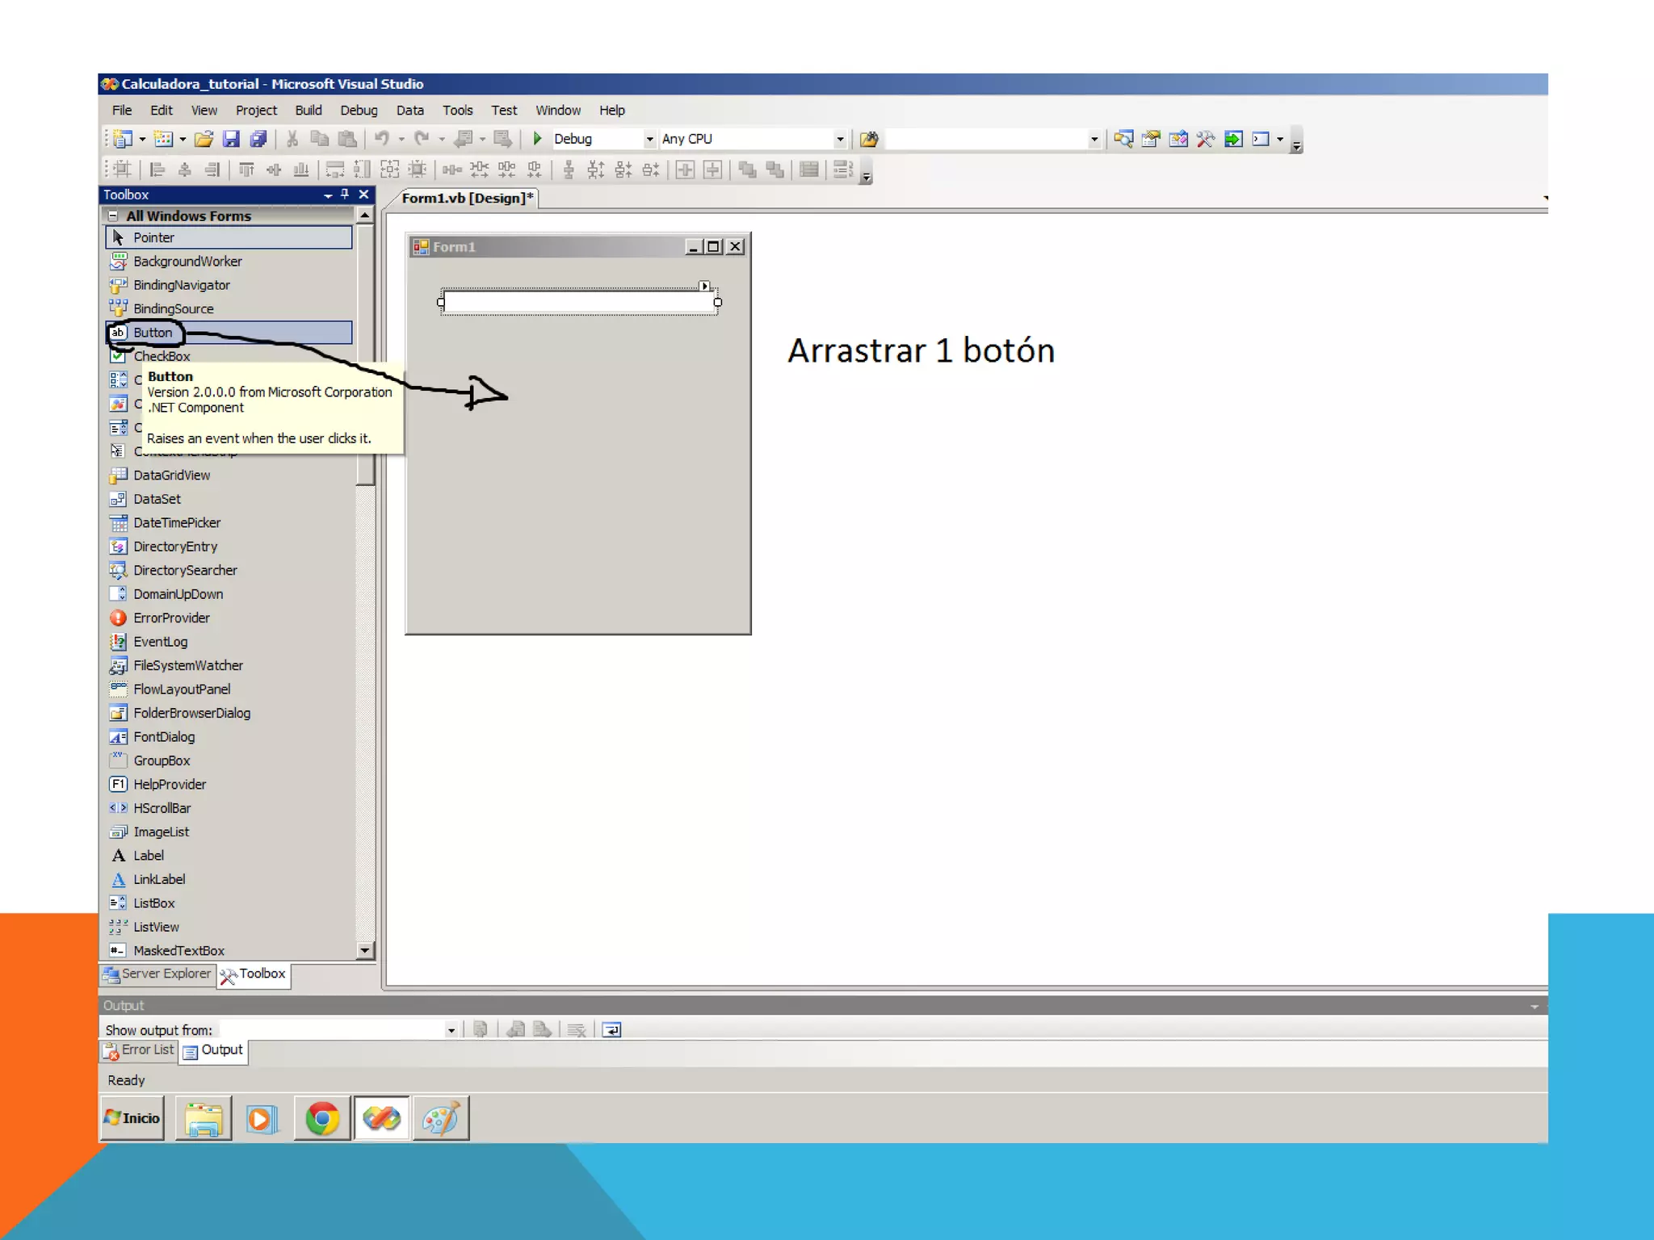Click the Toolbox scroll down arrow
The width and height of the screenshot is (1654, 1240).
point(365,950)
